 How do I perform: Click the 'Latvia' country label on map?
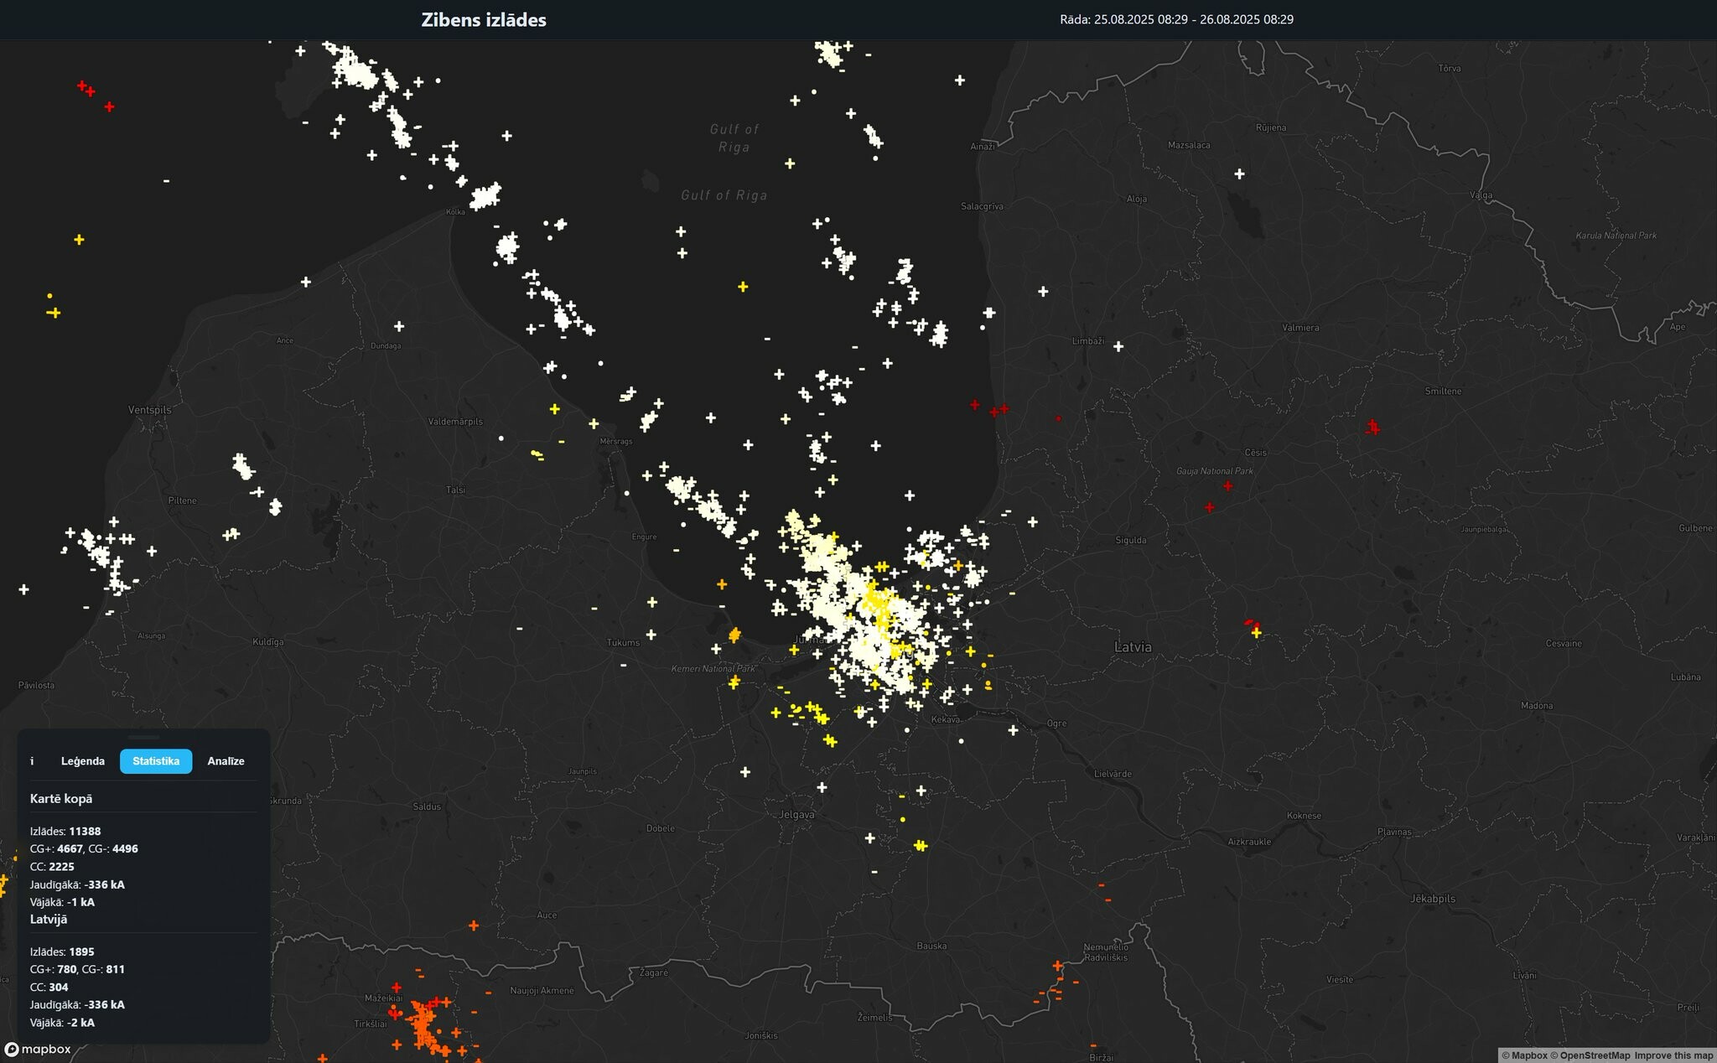[x=1133, y=647]
